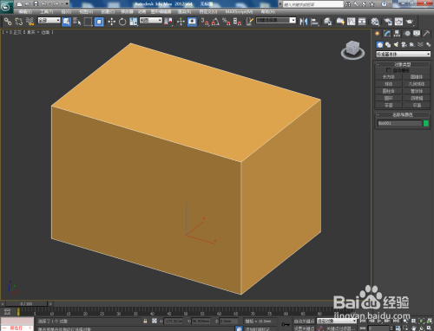Open the selection filter dropdown
This screenshot has height=331, width=434.
coord(49,21)
